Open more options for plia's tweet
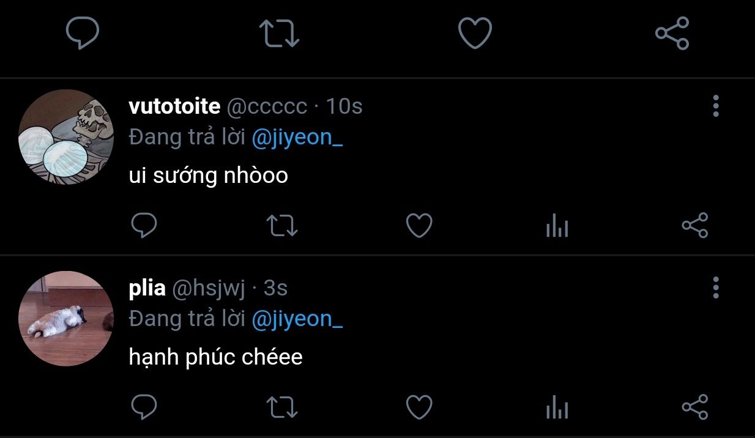755x438 pixels. (x=716, y=288)
